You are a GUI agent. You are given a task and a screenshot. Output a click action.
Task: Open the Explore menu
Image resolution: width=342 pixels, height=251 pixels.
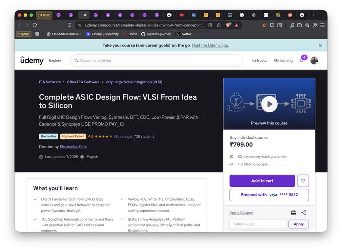(x=55, y=61)
